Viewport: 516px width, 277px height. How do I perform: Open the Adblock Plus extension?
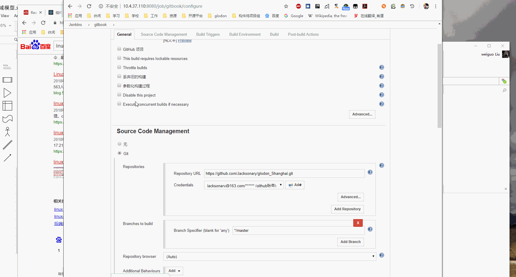pos(299,6)
